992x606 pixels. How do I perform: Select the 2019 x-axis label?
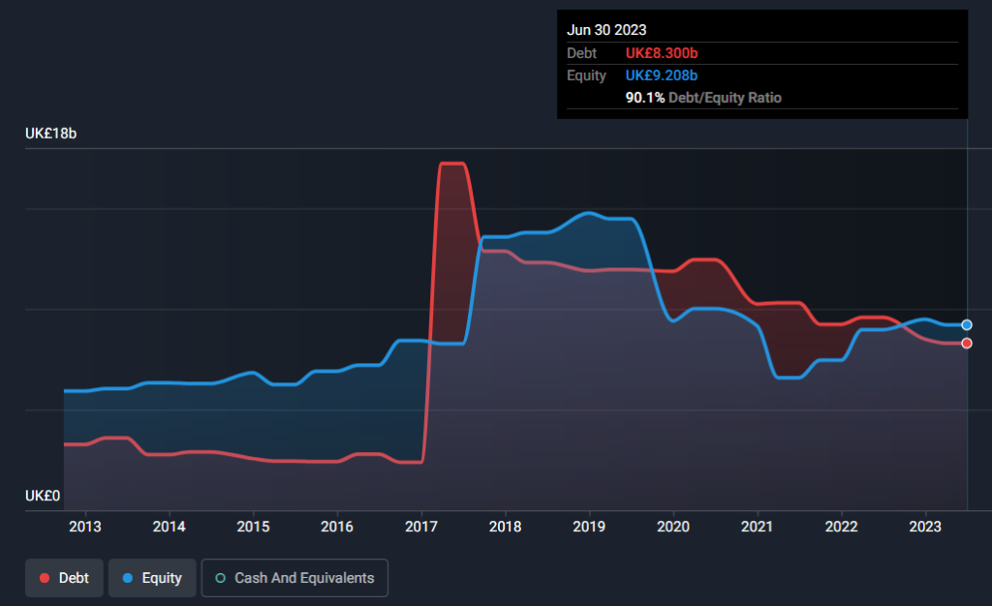(589, 527)
